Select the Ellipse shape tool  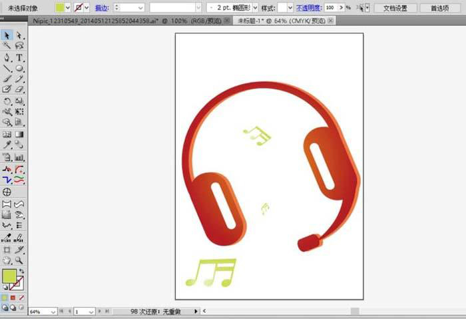click(19, 68)
